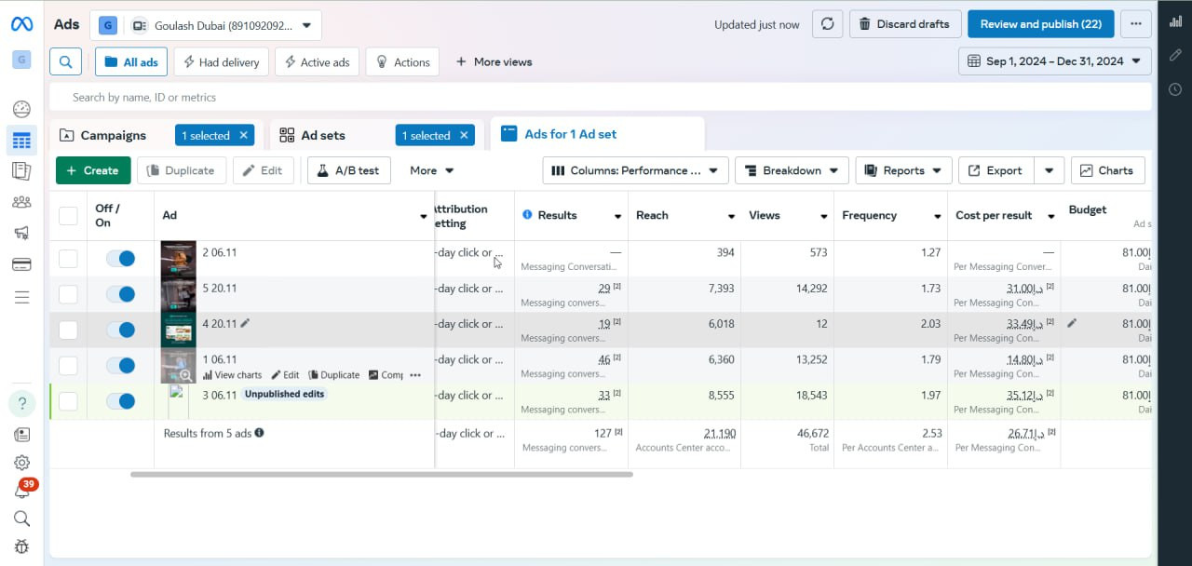This screenshot has height=566, width=1192.
Task: Open Billing card icon in left sidebar
Action: coord(21,264)
